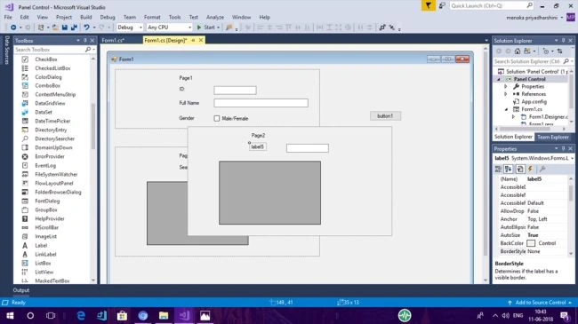Click the BackColor Control color swatch

(531, 243)
